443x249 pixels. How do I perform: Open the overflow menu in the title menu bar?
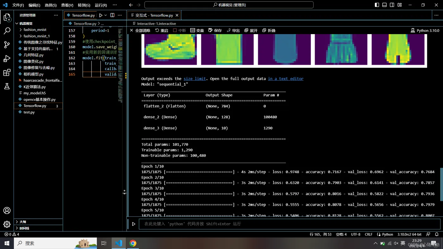point(115,5)
